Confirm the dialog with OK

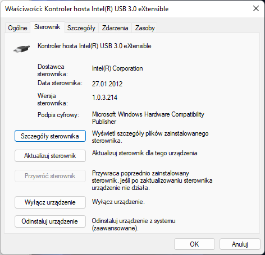[194, 244]
